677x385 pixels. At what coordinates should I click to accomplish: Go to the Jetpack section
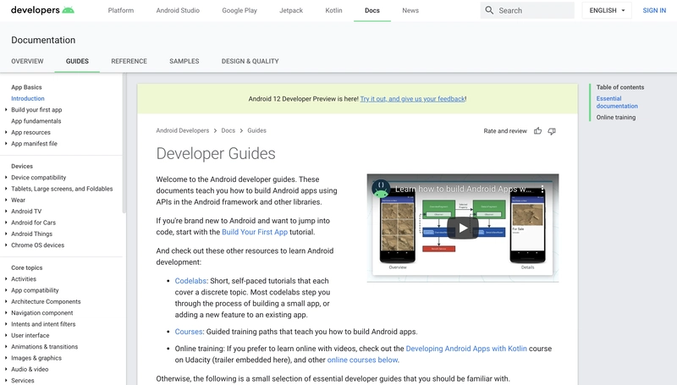pyautogui.click(x=291, y=10)
